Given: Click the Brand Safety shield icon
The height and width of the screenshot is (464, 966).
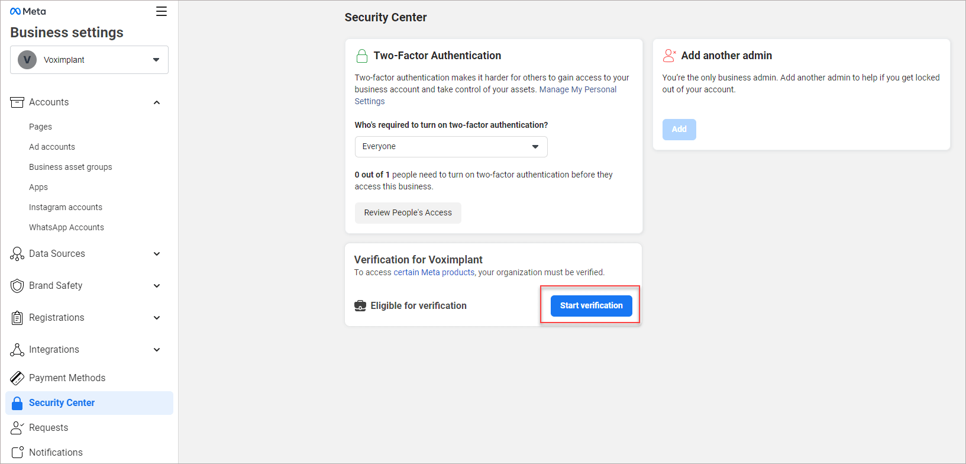Looking at the screenshot, I should tap(17, 286).
